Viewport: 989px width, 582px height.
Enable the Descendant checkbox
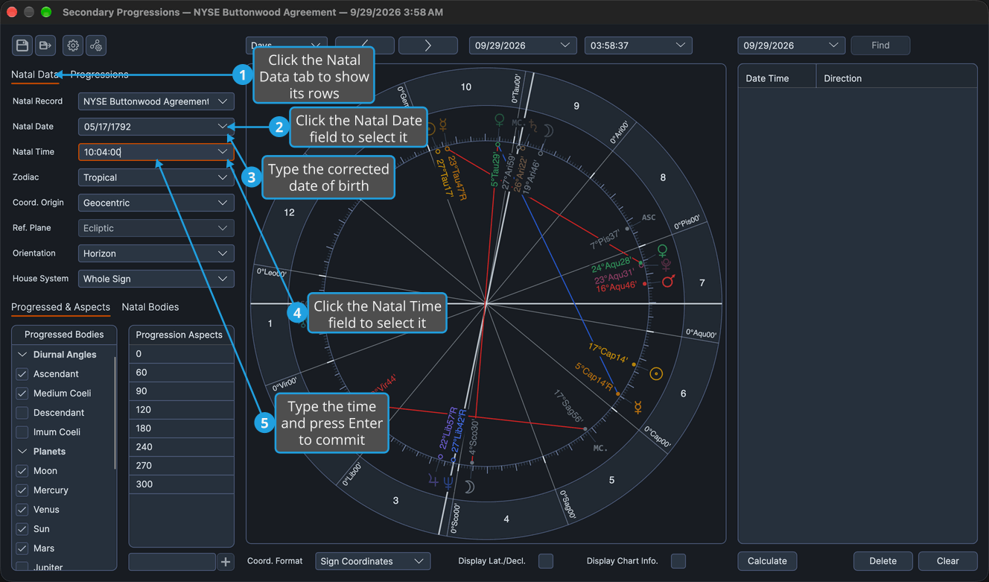(22, 413)
